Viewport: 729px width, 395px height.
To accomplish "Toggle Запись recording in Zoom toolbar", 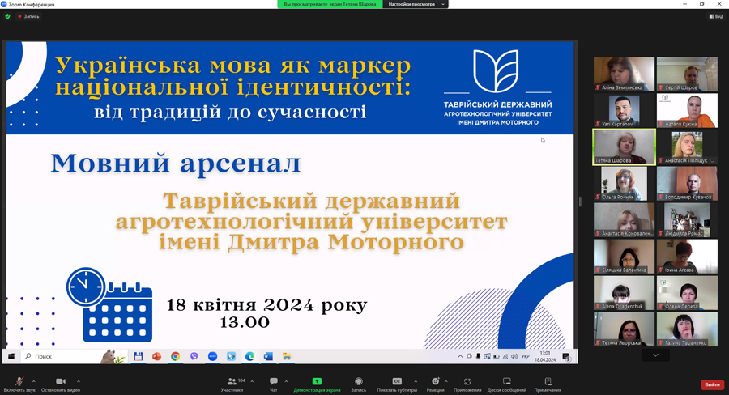I will point(359,384).
